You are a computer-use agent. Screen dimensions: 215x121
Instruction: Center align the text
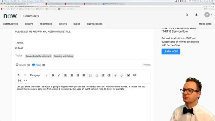72,75
